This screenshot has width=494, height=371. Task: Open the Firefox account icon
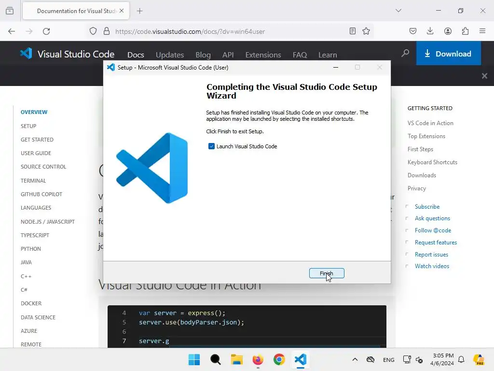click(x=448, y=31)
